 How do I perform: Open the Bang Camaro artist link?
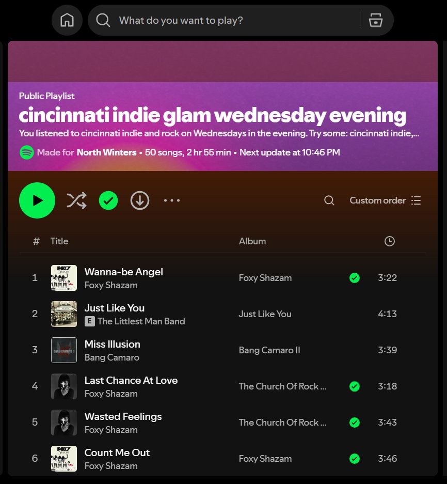(x=111, y=357)
